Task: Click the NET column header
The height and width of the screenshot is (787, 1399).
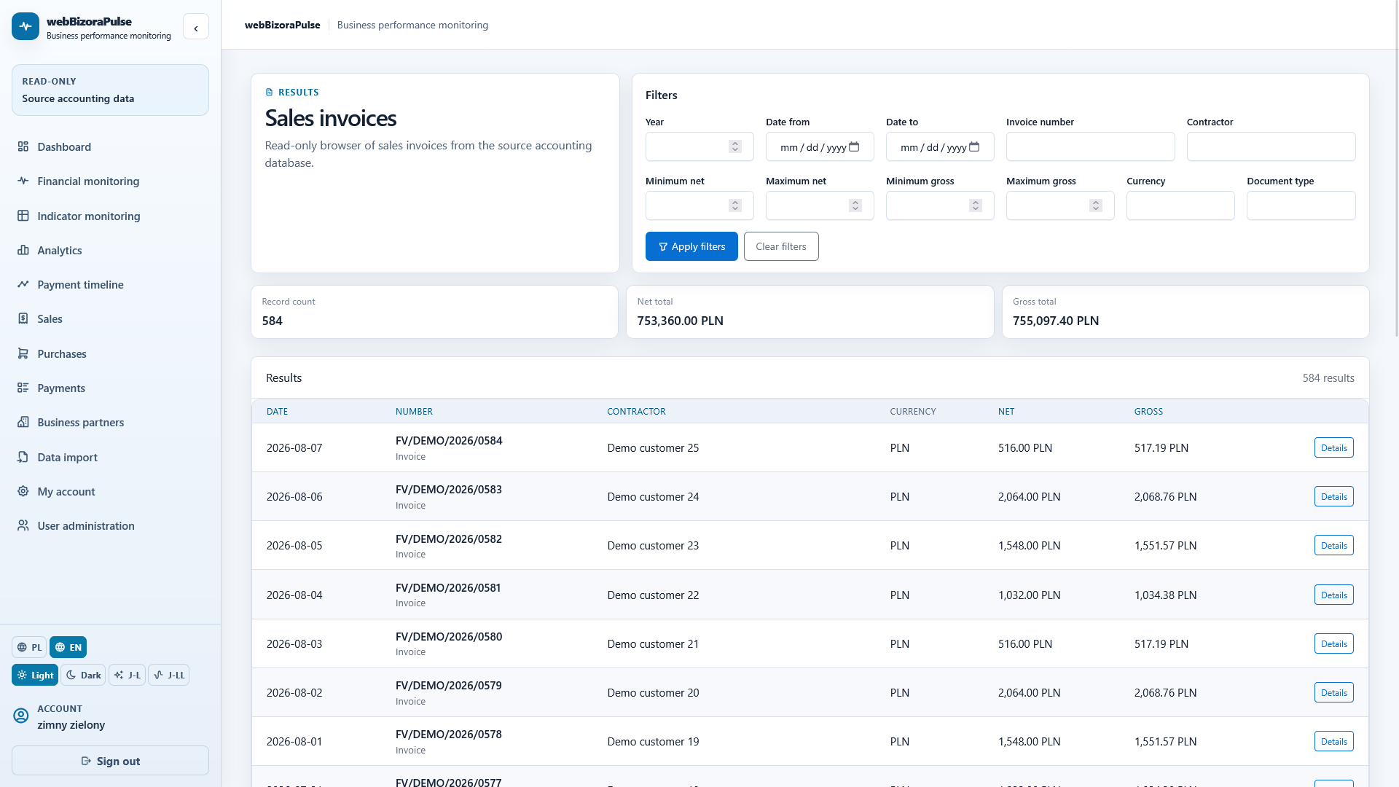Action: 1006,411
